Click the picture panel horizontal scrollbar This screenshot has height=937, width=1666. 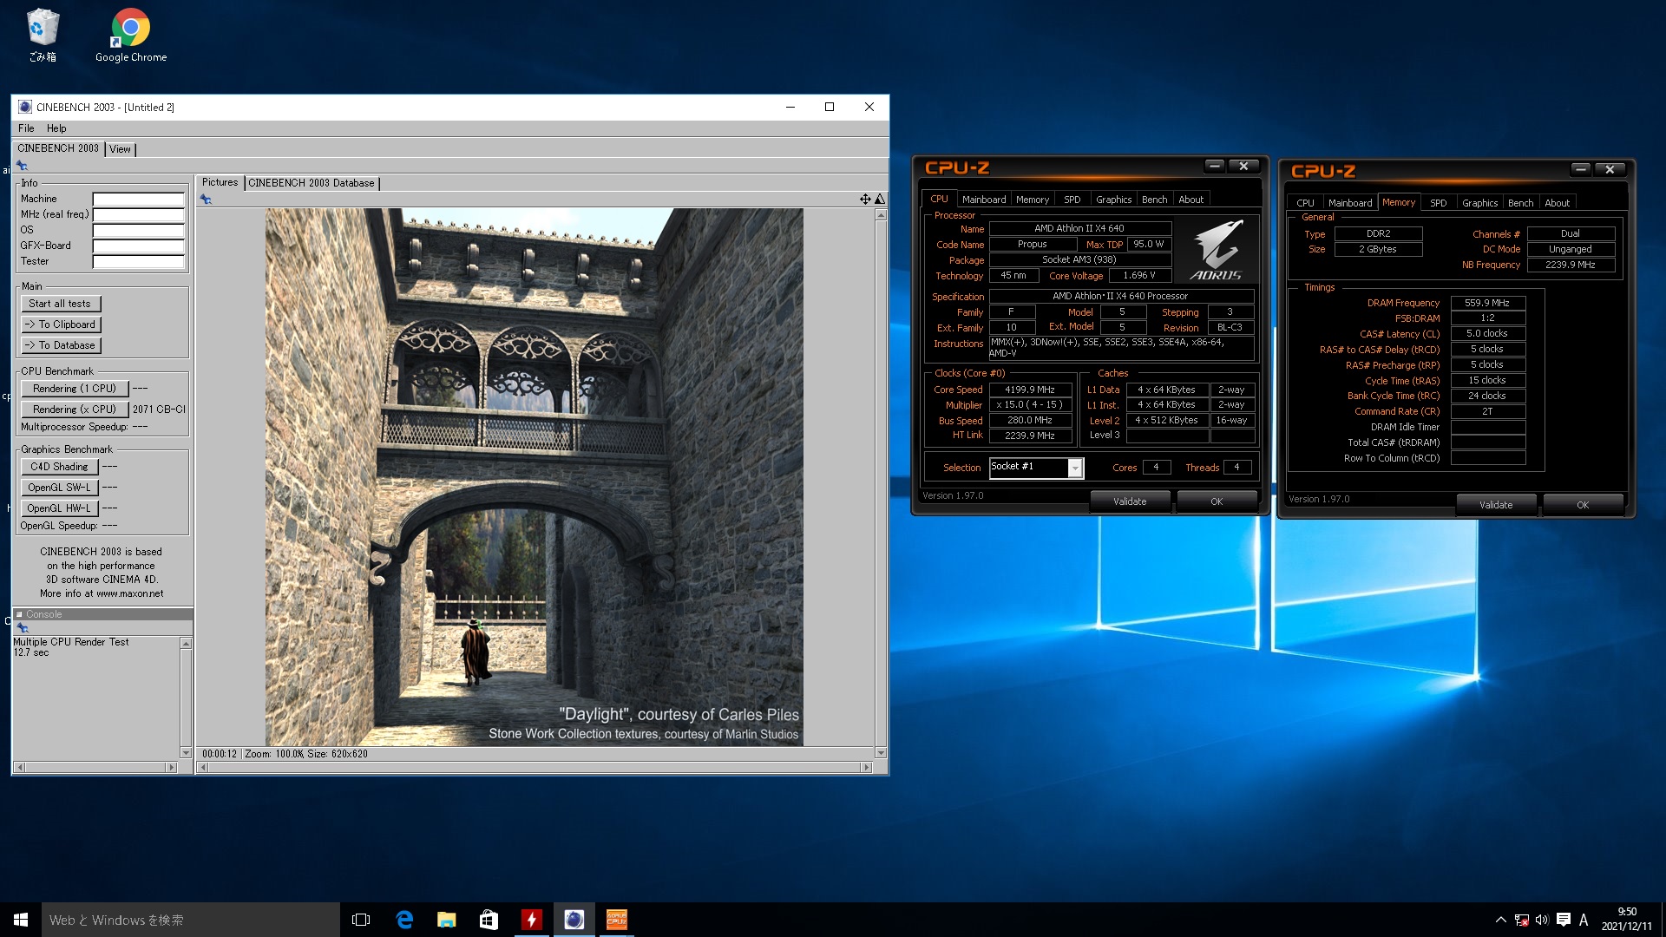tap(534, 767)
